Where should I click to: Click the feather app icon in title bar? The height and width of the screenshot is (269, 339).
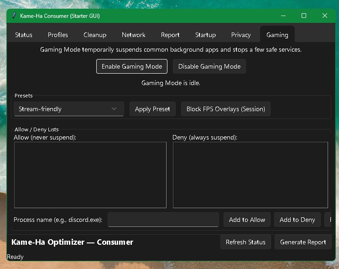tap(14, 16)
